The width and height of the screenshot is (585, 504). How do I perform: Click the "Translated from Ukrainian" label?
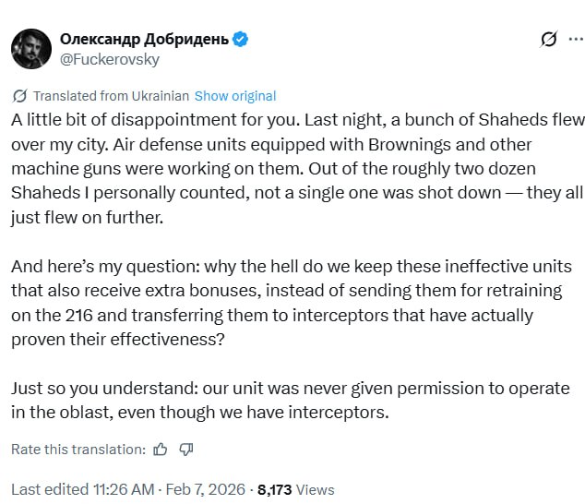coord(111,96)
